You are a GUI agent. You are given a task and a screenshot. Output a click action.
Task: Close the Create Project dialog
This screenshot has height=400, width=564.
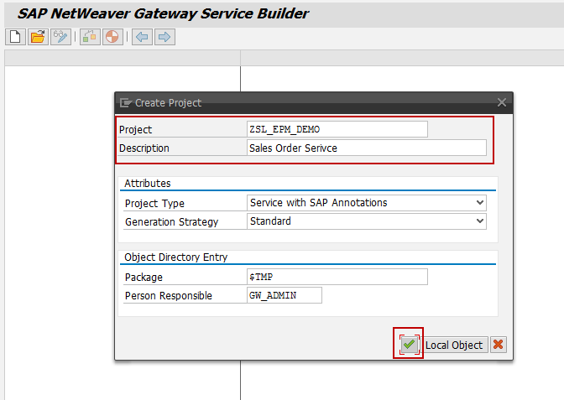pyautogui.click(x=502, y=102)
